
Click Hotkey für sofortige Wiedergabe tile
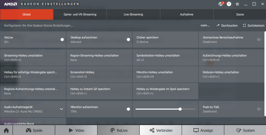[x=33, y=74]
